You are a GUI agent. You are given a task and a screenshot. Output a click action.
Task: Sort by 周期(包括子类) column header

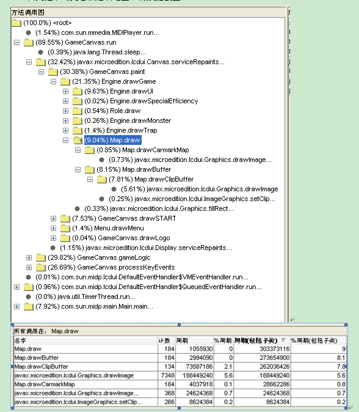coord(262,340)
